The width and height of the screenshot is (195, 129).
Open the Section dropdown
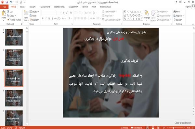point(34,20)
